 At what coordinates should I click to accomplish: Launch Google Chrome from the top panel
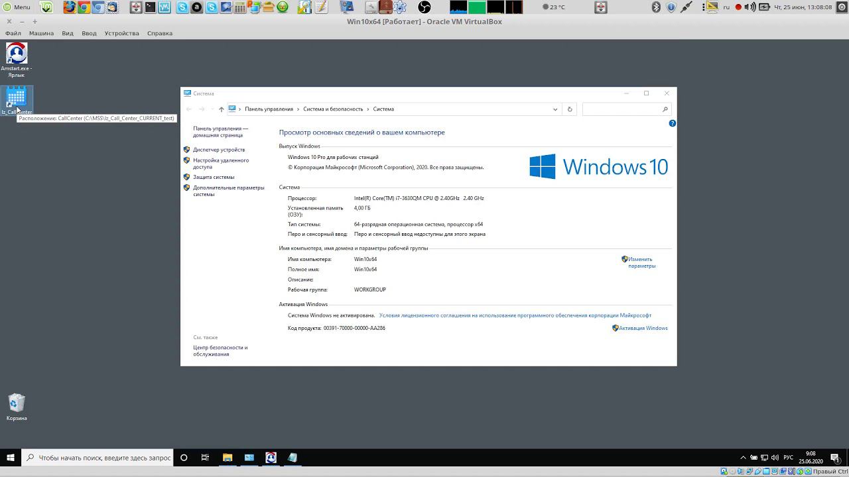(84, 7)
